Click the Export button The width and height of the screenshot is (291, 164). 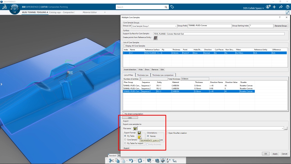pos(126,148)
